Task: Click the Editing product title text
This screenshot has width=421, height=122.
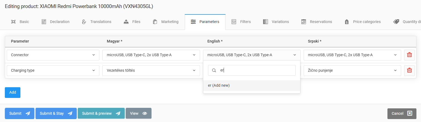Action: tap(79, 6)
